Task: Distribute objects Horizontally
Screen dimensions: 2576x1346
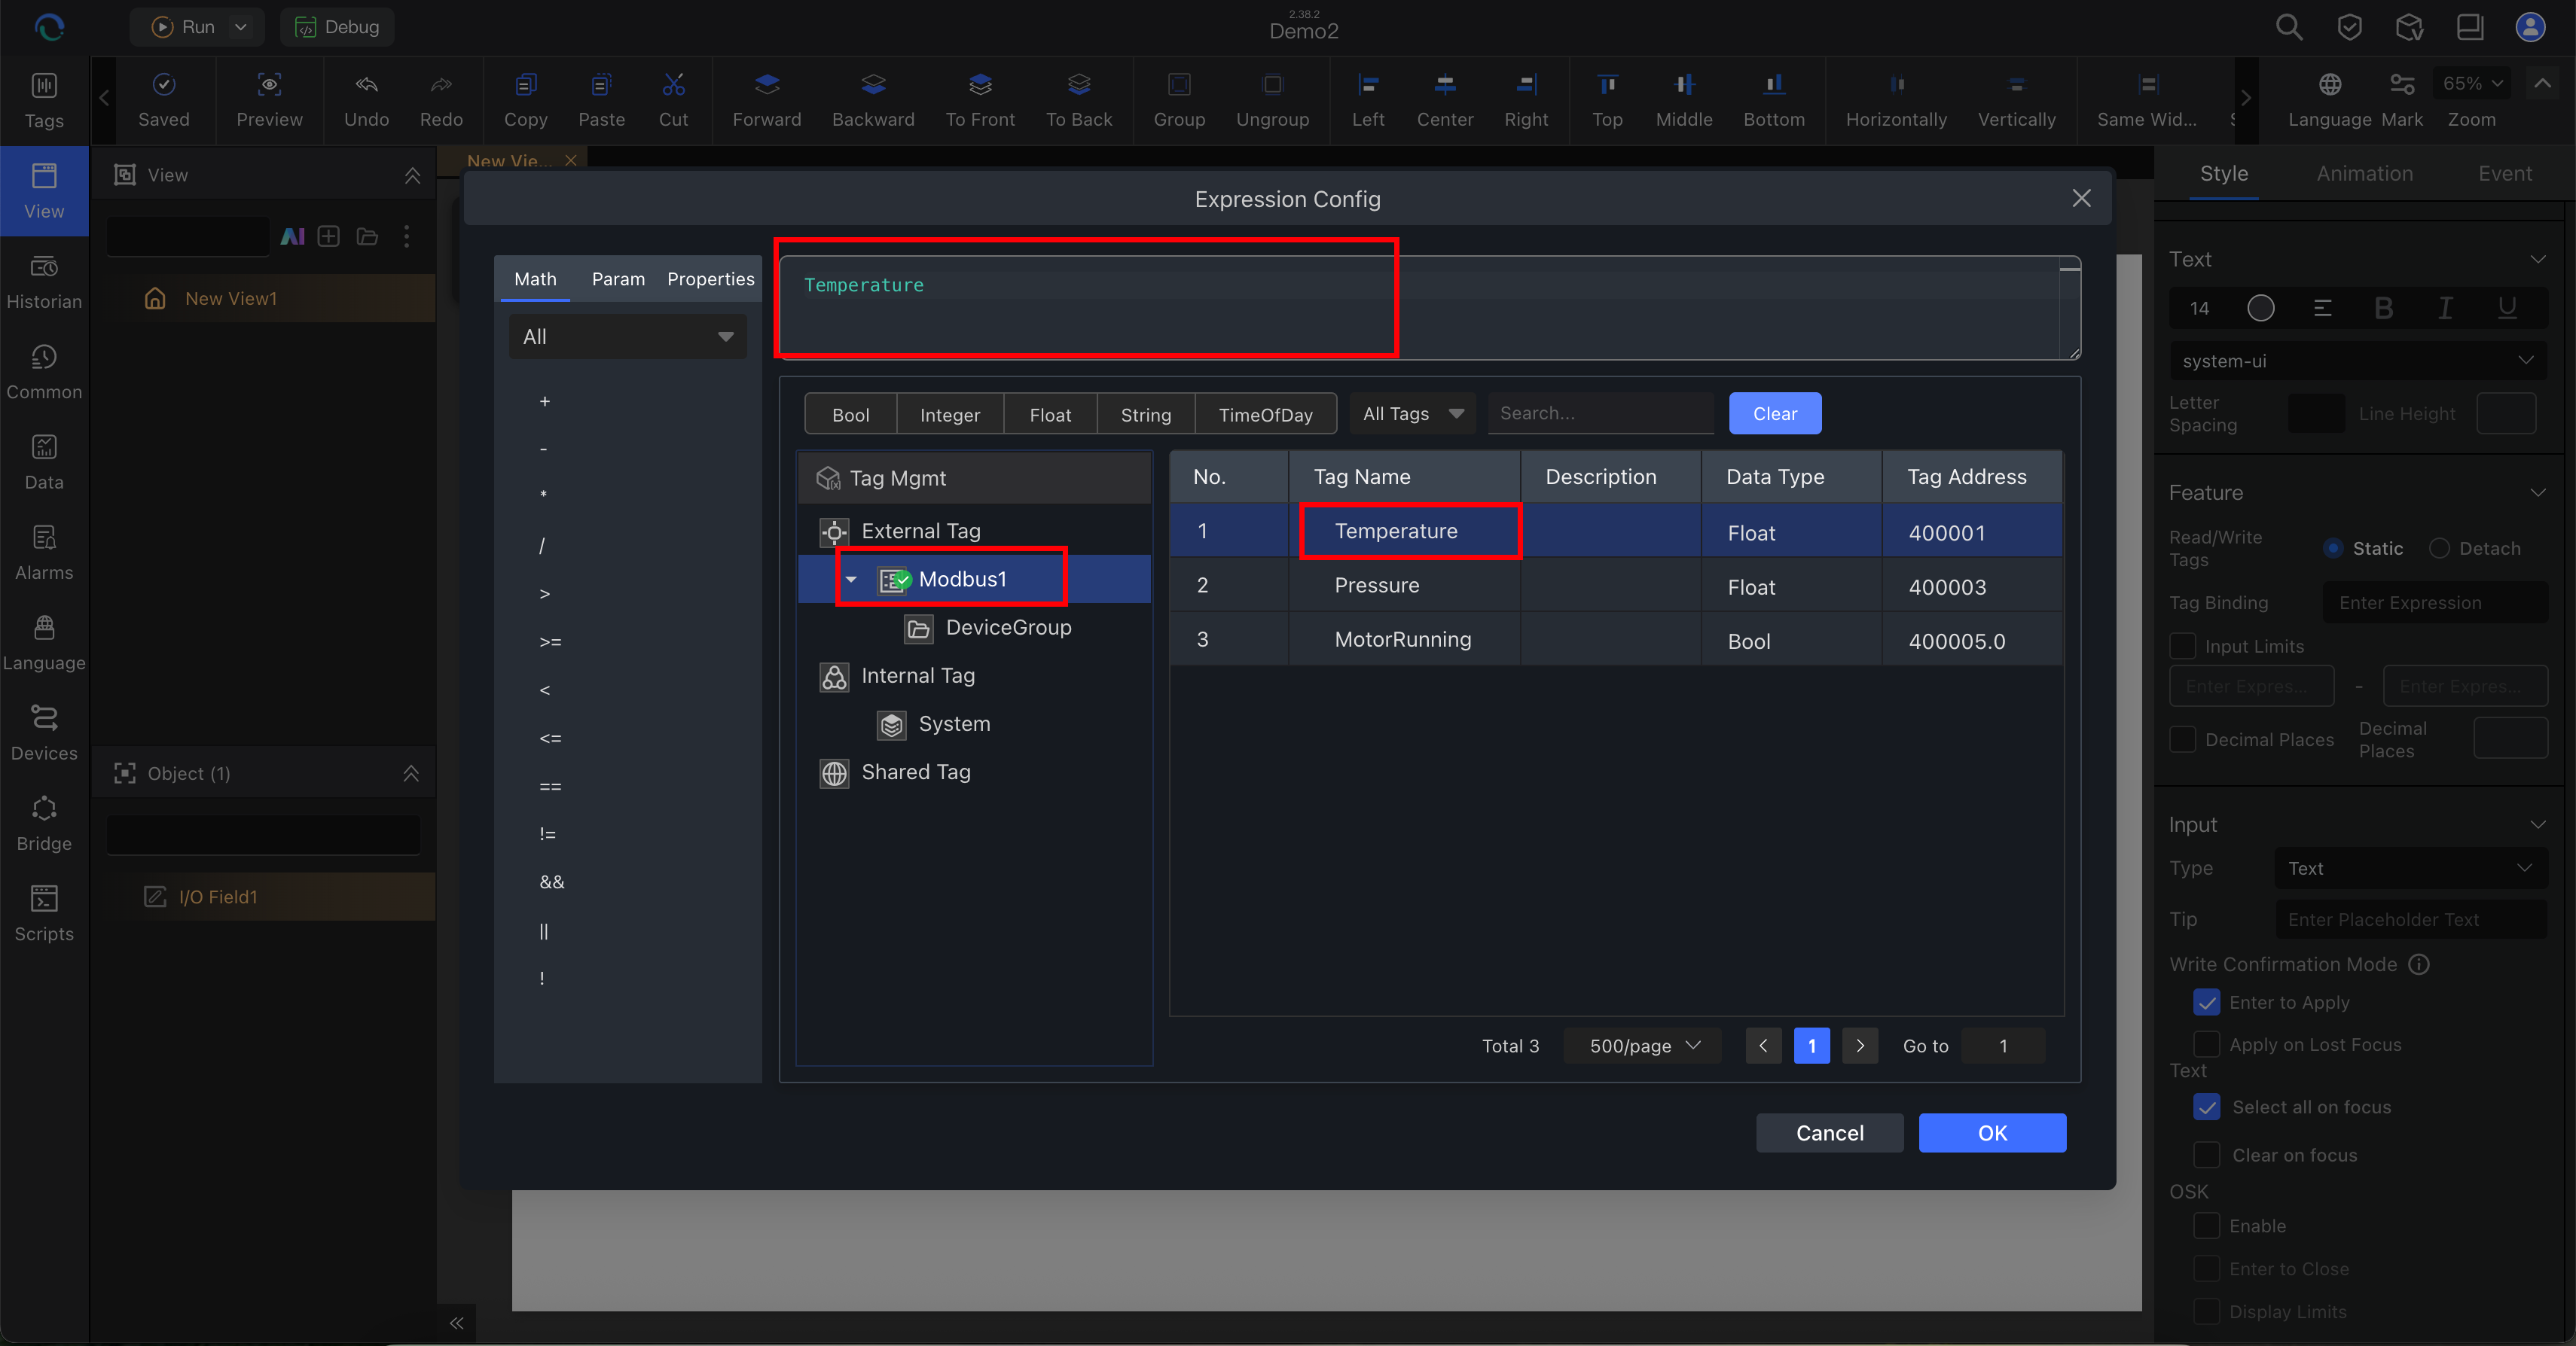Action: coord(1896,100)
